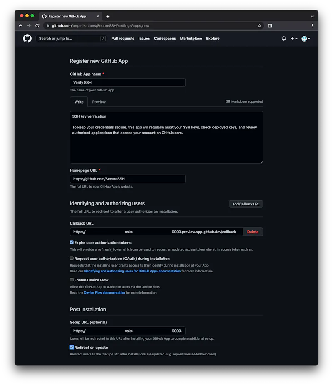Screen dimensions: 333x385
Task: Click the browser forward arrow
Action: (x=29, y=25)
